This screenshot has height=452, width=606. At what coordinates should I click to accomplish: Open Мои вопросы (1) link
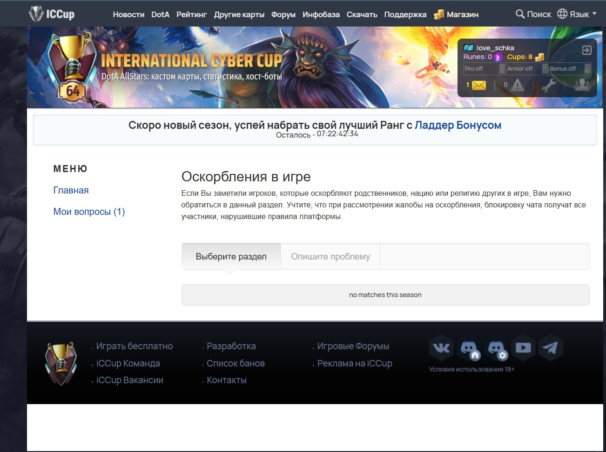(x=89, y=212)
